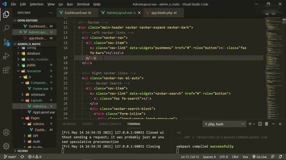Change file encoding UTF-8

pos(224,157)
